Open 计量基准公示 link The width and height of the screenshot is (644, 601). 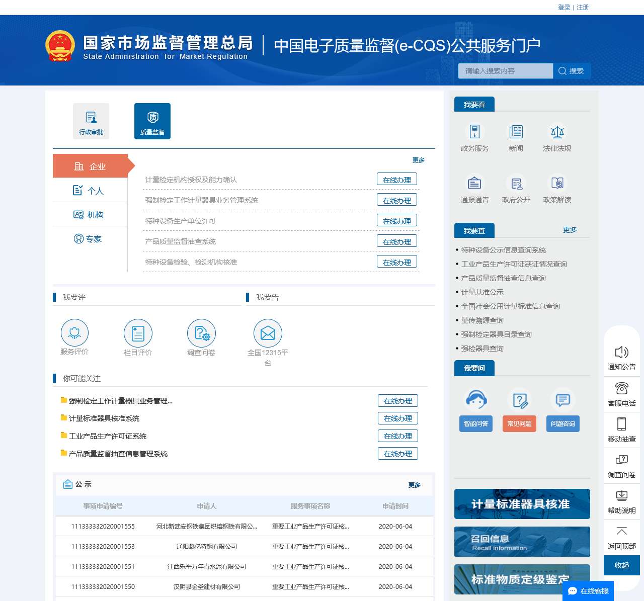482,292
